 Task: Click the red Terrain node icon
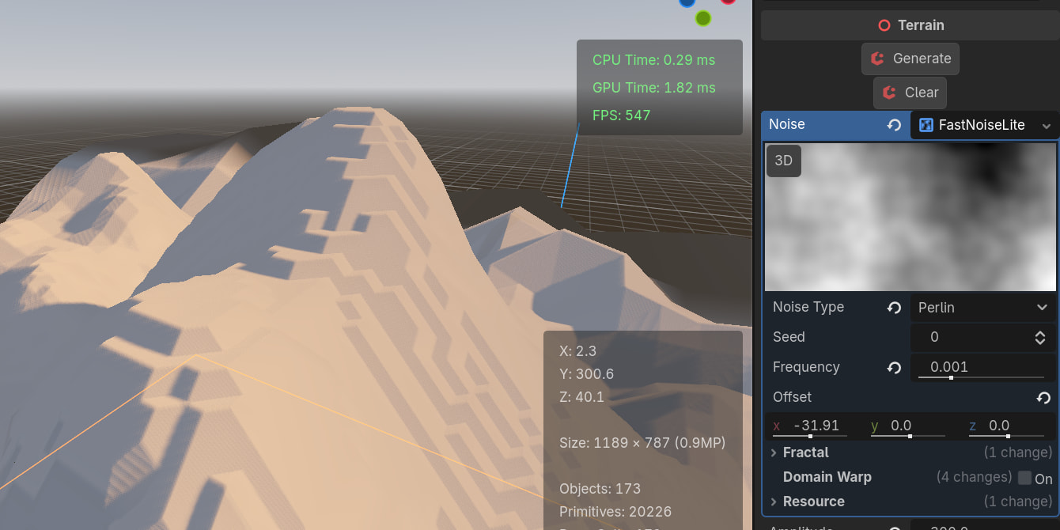pos(884,25)
